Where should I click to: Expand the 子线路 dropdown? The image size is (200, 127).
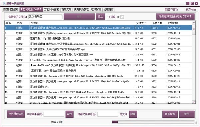coord(122,17)
